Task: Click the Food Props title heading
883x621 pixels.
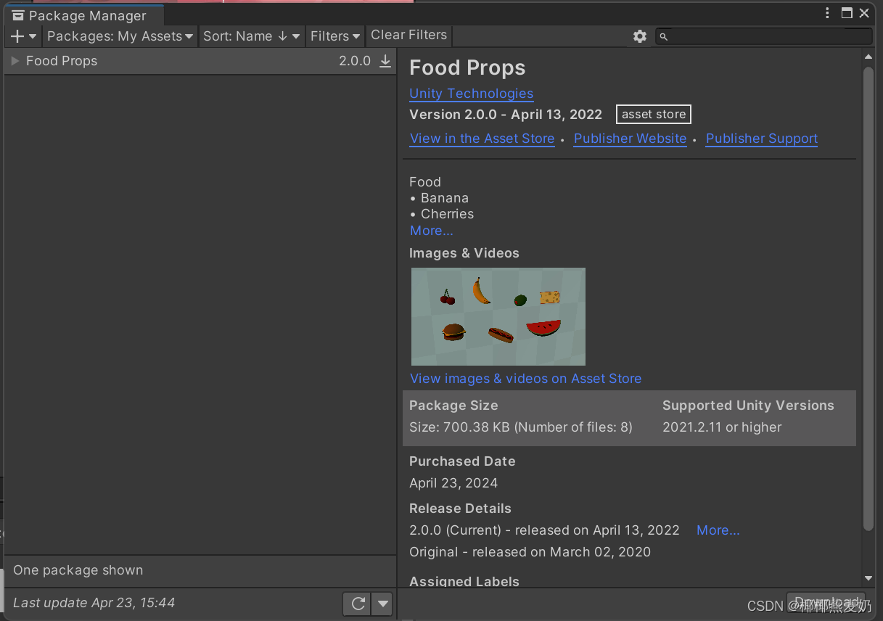Action: (x=467, y=67)
